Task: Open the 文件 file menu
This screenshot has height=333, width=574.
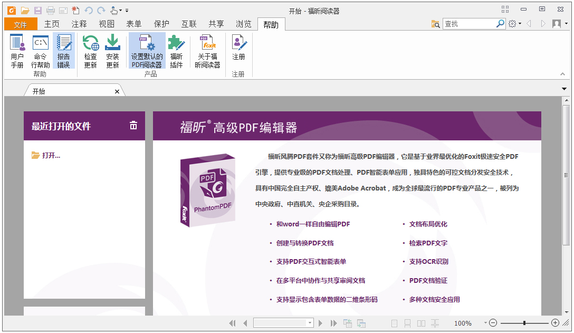Action: point(21,24)
